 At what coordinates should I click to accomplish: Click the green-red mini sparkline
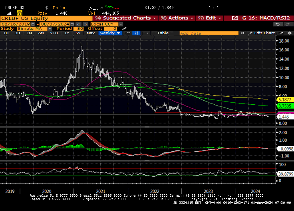[112, 7]
